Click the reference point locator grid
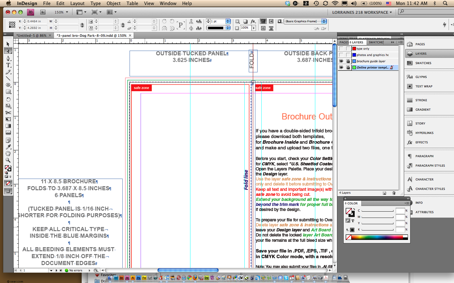Screen dimensions: 454x283 click(12, 25)
